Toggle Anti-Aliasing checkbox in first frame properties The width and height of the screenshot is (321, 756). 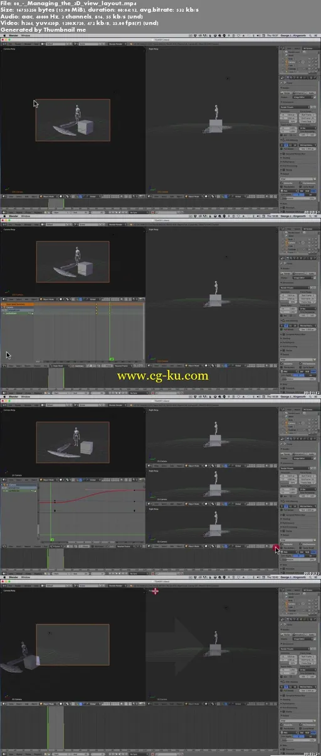(x=284, y=140)
